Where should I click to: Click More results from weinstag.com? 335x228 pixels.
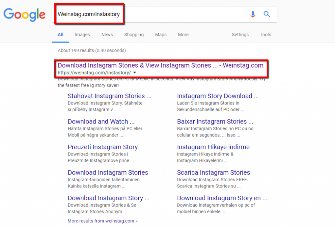click(x=102, y=221)
